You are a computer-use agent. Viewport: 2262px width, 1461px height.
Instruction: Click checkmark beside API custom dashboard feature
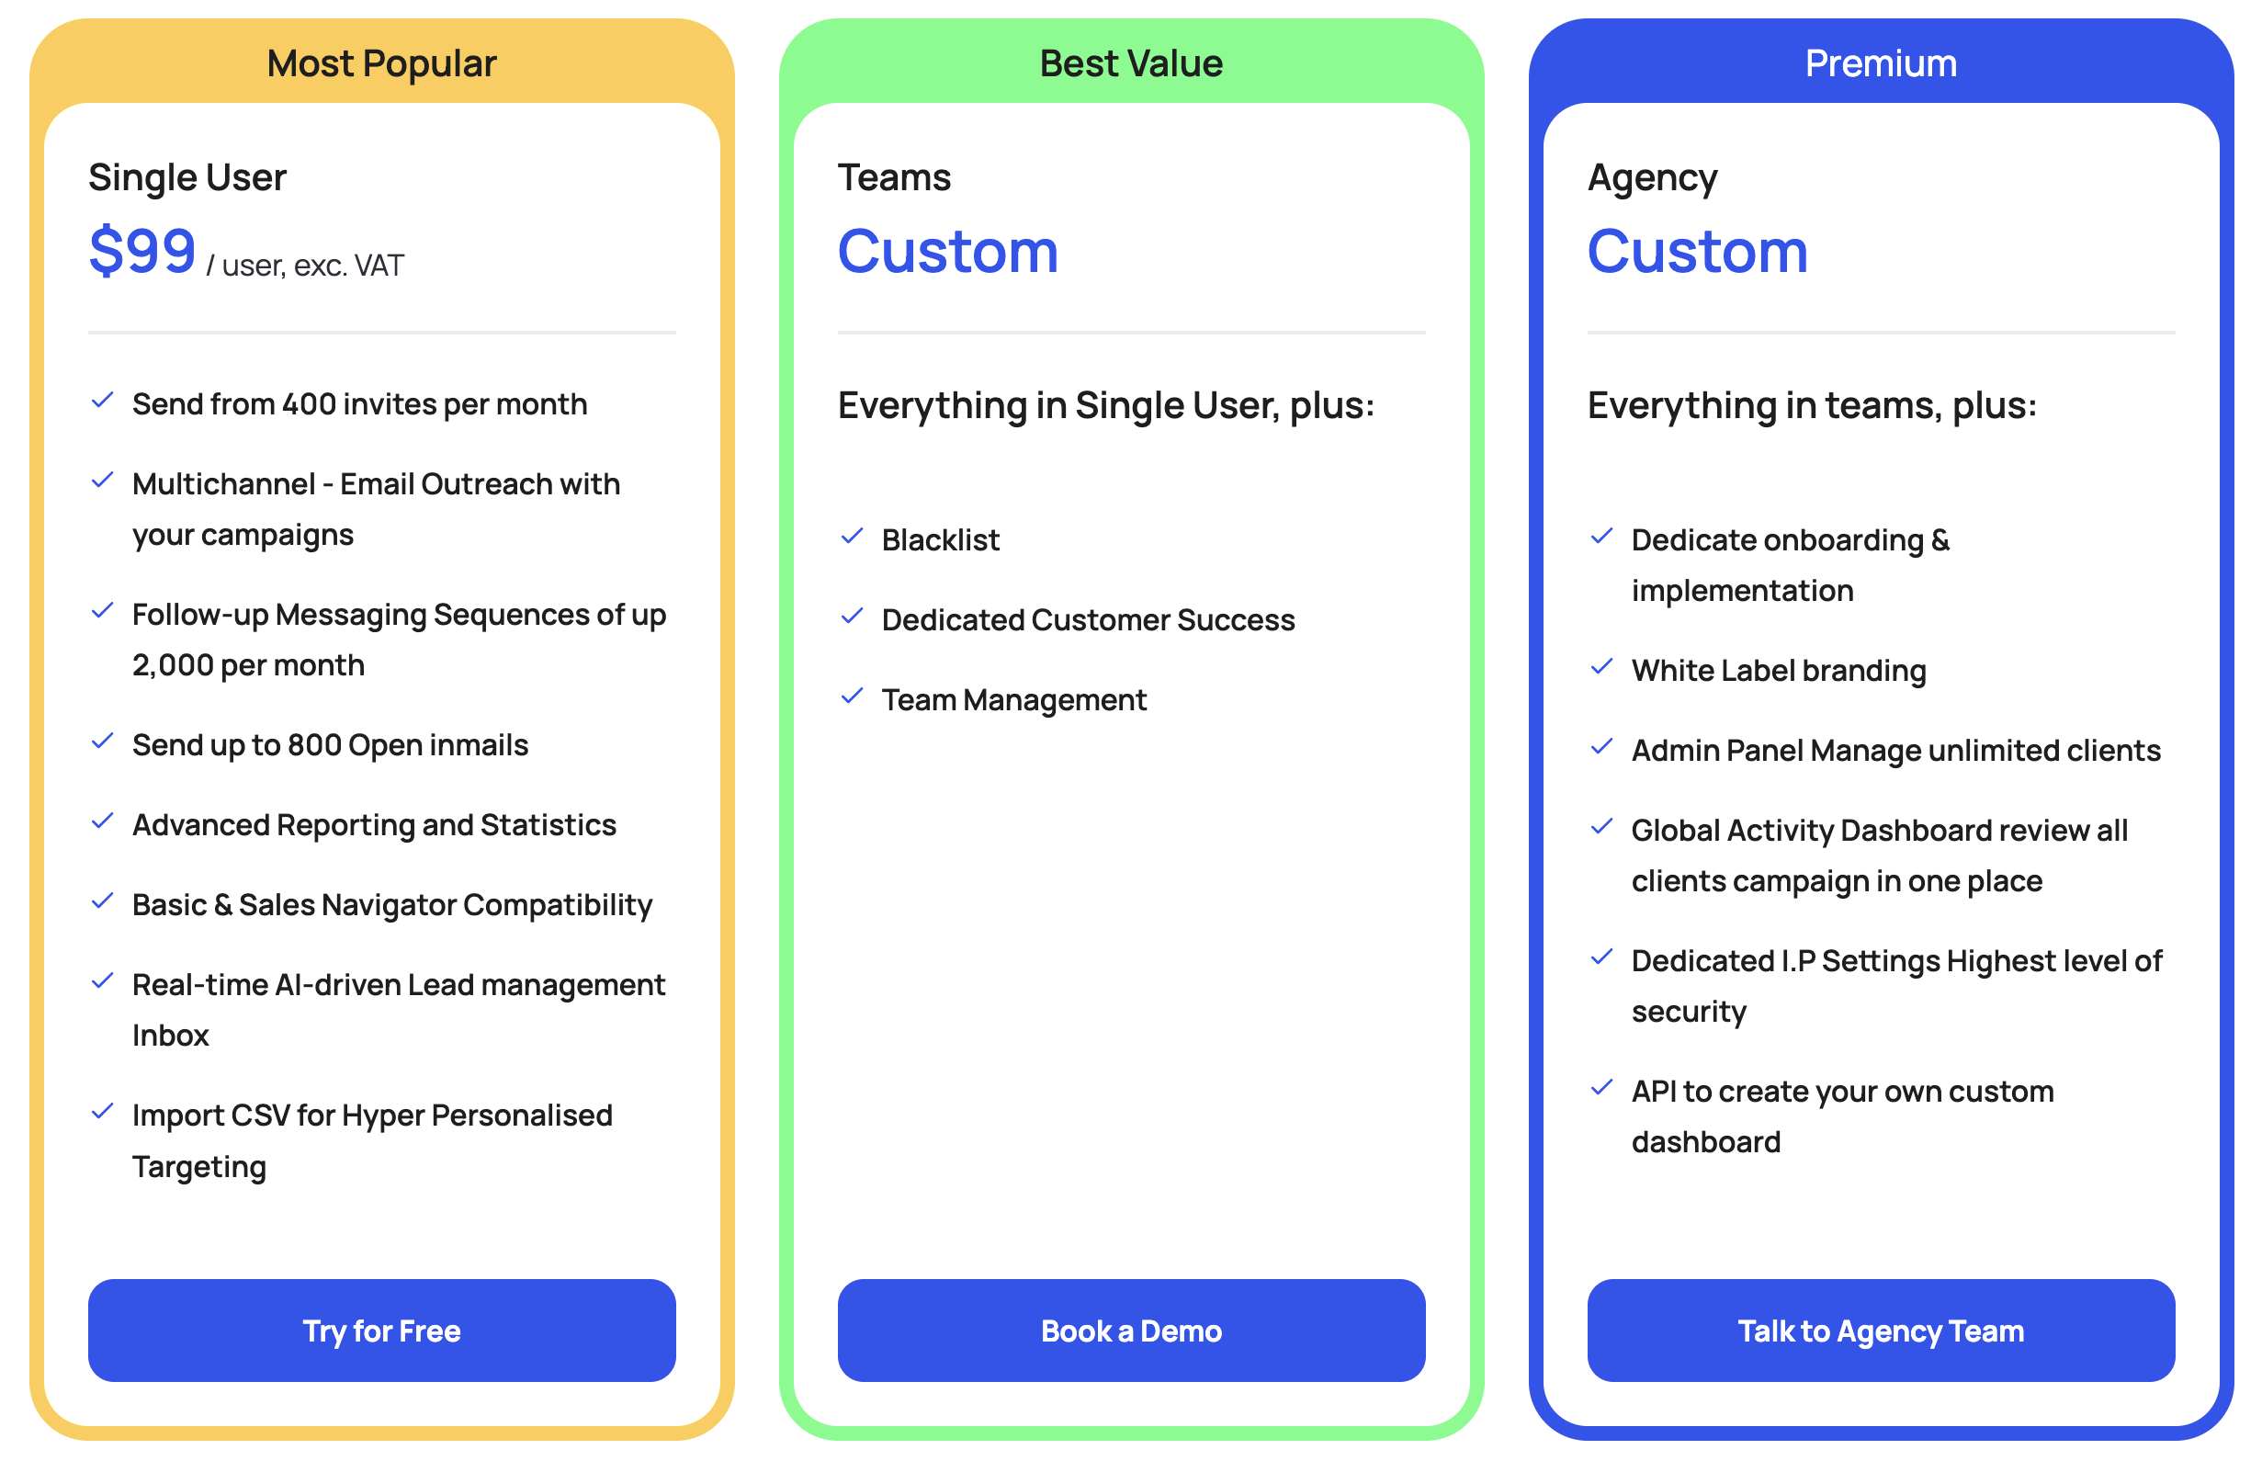pyautogui.click(x=1600, y=1088)
